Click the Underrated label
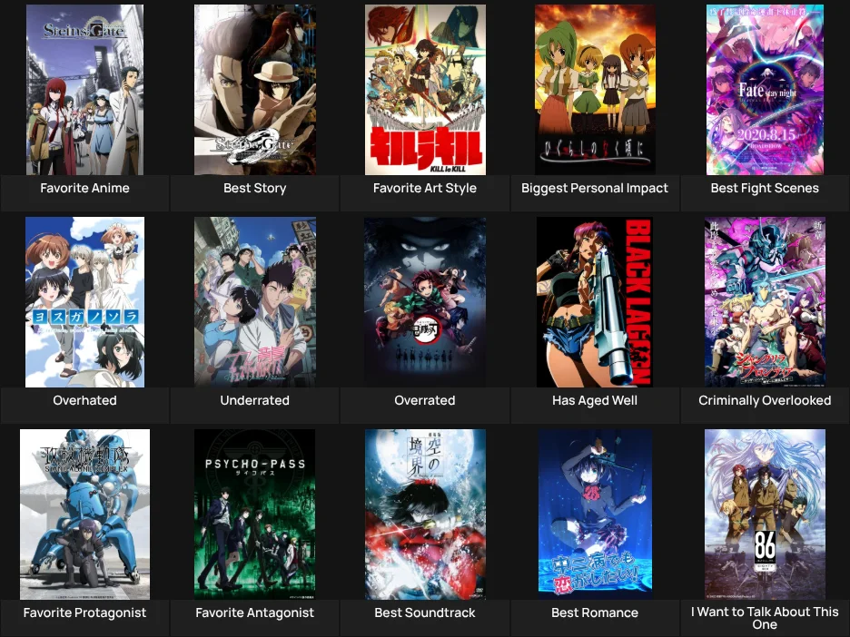The image size is (850, 637). click(255, 400)
